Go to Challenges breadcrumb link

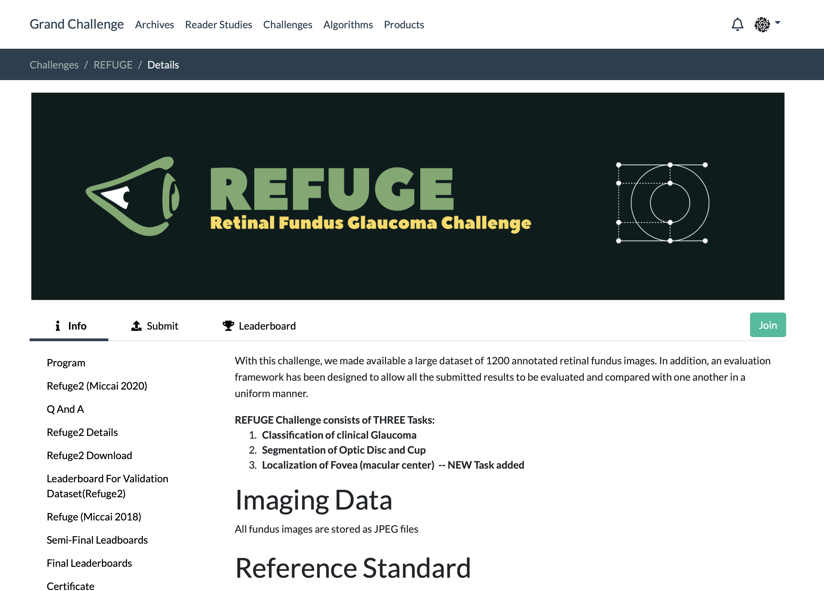pyautogui.click(x=54, y=65)
